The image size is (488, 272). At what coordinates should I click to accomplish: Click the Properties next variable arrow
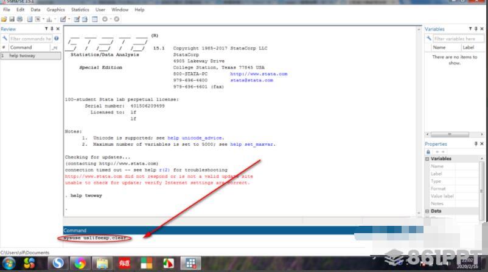click(x=443, y=152)
